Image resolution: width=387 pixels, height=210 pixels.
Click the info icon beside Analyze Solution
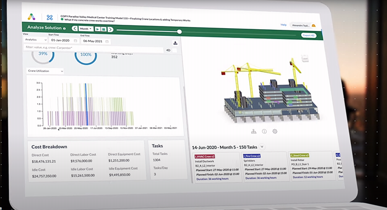tap(64, 28)
